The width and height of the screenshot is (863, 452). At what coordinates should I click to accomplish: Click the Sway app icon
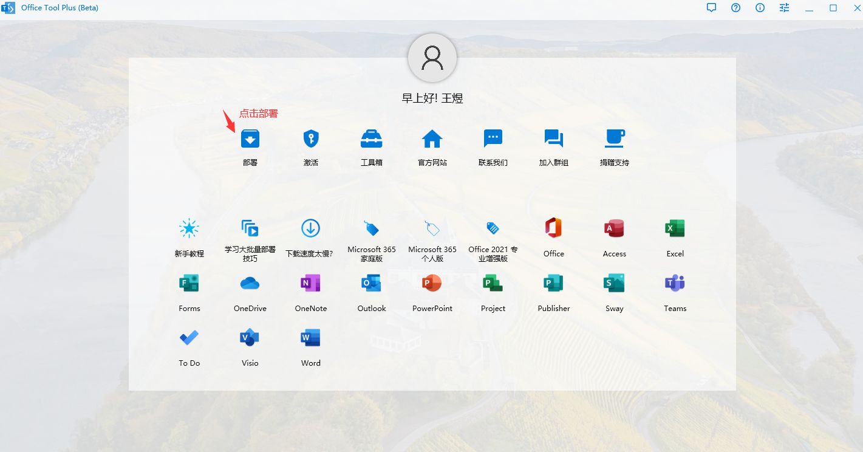pos(615,283)
